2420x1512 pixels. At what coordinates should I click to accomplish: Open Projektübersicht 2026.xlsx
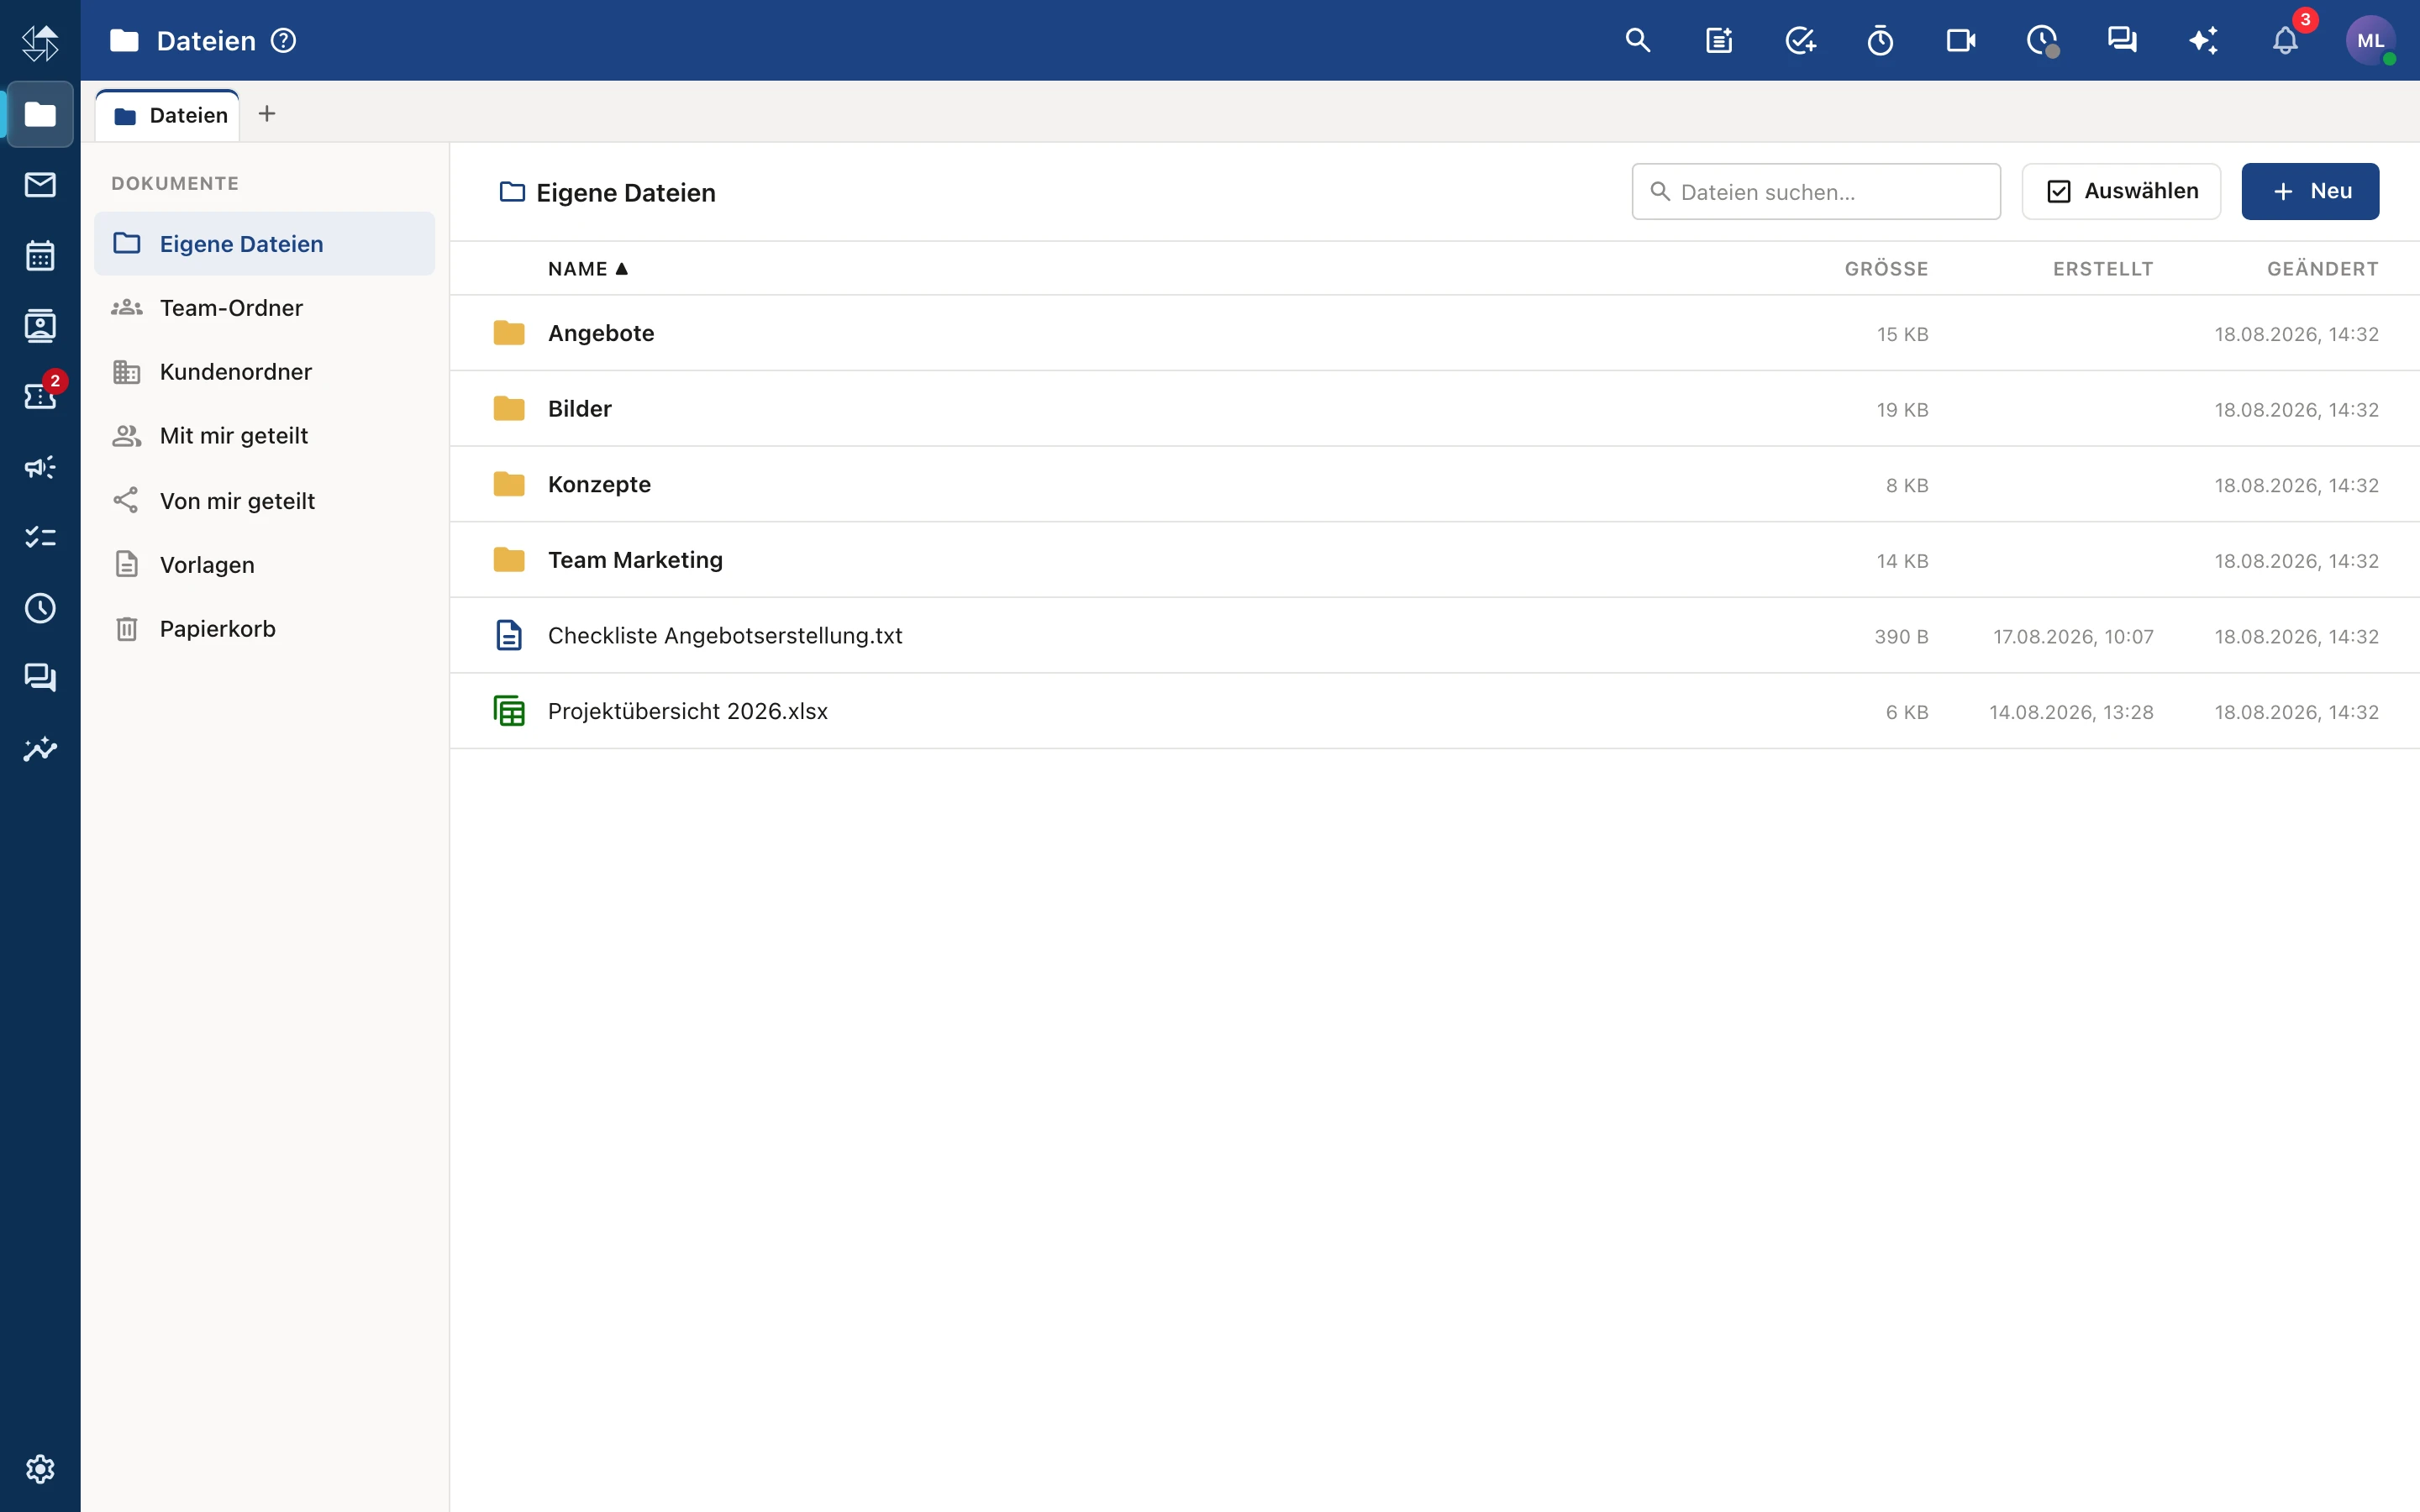tap(1435, 711)
